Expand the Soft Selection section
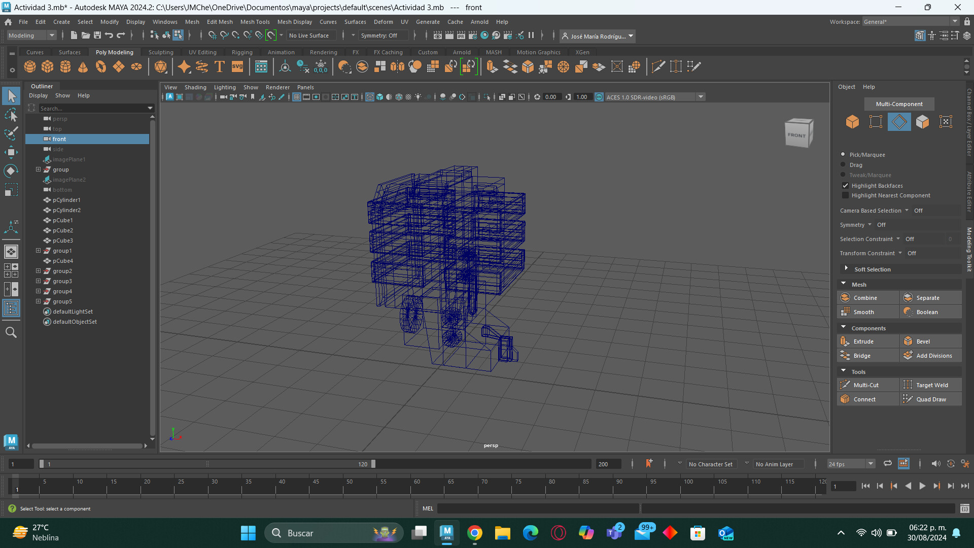The width and height of the screenshot is (974, 548). pos(846,269)
